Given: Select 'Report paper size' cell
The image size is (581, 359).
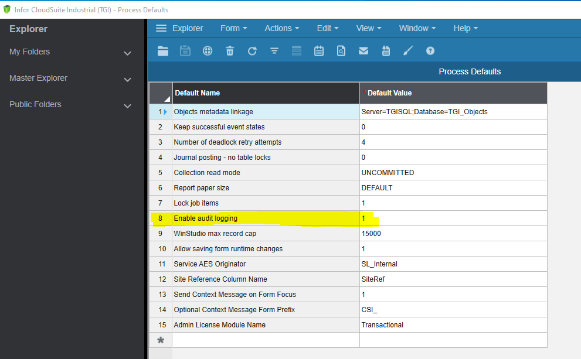Looking at the screenshot, I should [266, 188].
